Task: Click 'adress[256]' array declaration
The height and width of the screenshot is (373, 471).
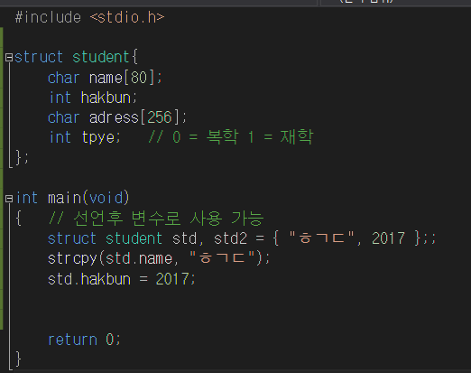Action: click(x=134, y=117)
